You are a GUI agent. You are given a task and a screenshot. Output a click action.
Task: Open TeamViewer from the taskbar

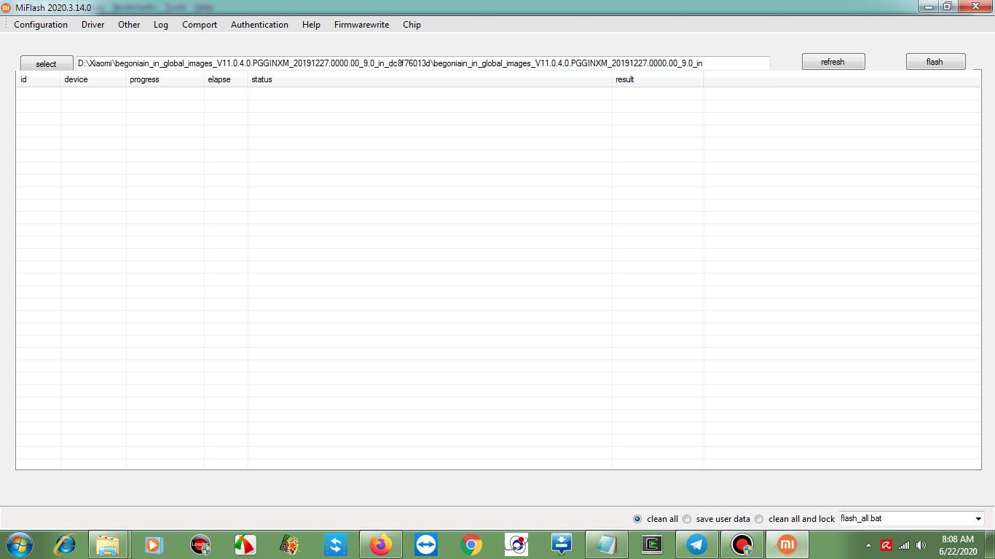pyautogui.click(x=425, y=544)
